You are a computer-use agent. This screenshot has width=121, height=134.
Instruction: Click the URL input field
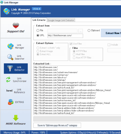point(65,36)
